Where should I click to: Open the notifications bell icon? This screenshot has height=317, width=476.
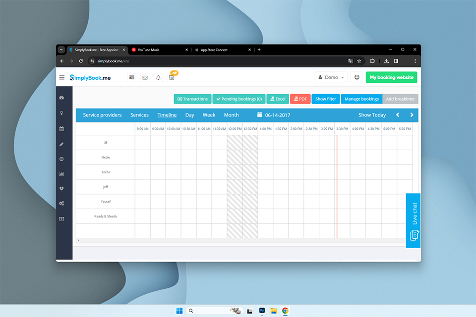158,78
